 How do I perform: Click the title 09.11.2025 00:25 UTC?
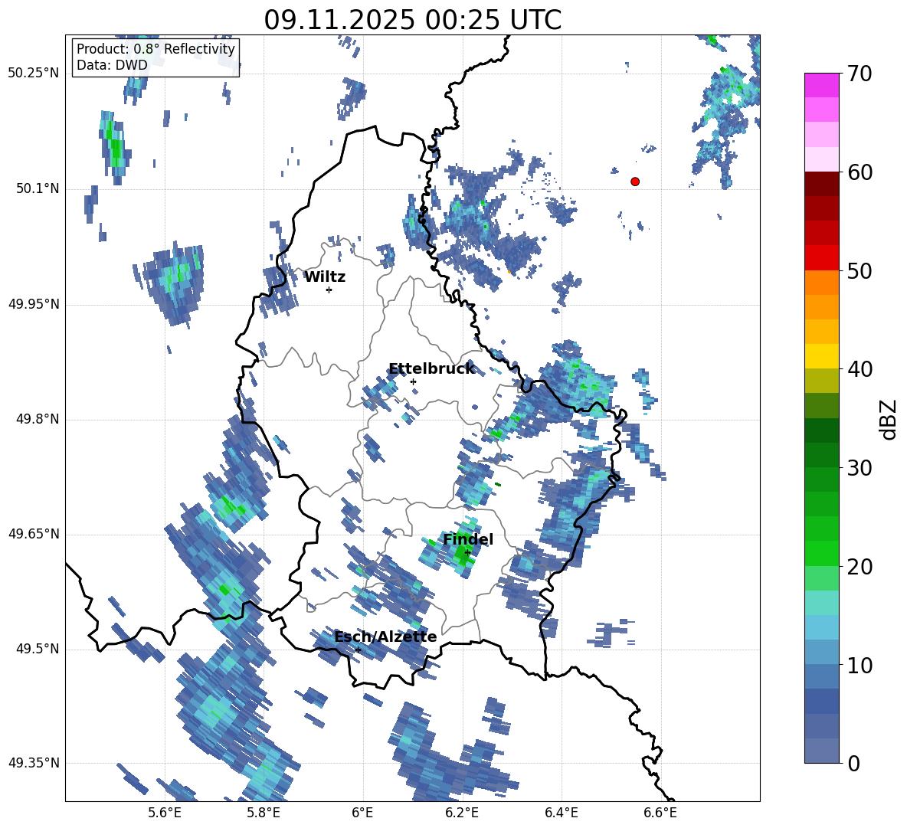412,20
